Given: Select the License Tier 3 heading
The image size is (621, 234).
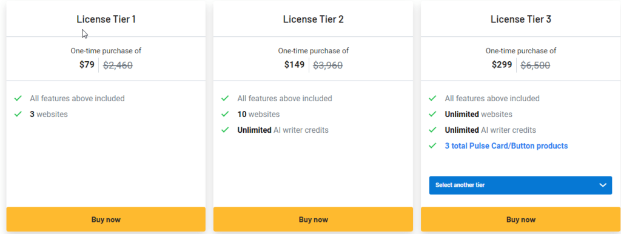Looking at the screenshot, I should click(521, 19).
